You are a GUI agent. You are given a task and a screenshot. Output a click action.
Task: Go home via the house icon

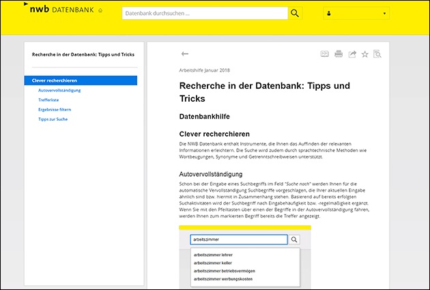pos(101,11)
